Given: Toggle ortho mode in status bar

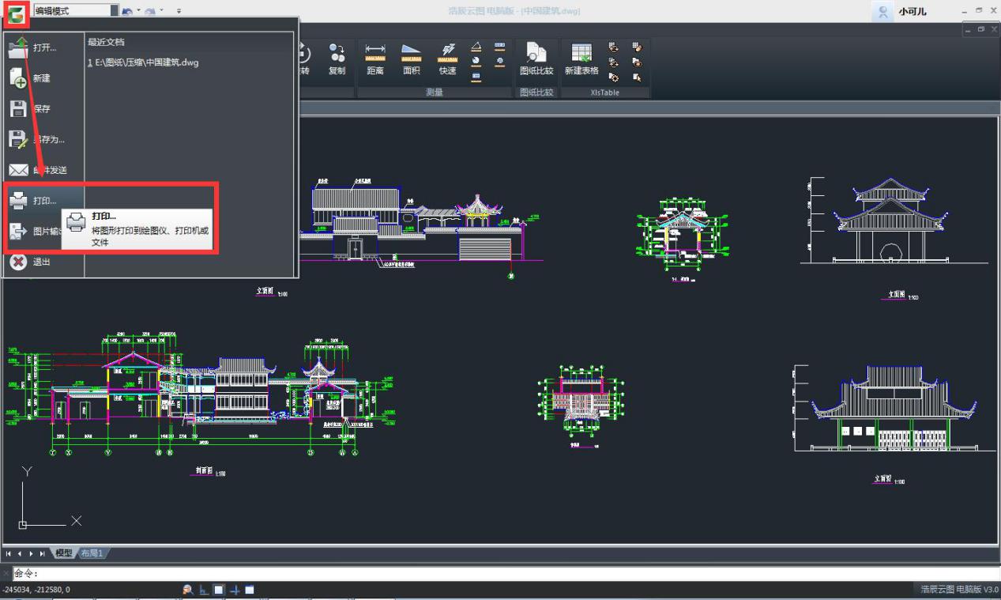Looking at the screenshot, I should pos(204,590).
